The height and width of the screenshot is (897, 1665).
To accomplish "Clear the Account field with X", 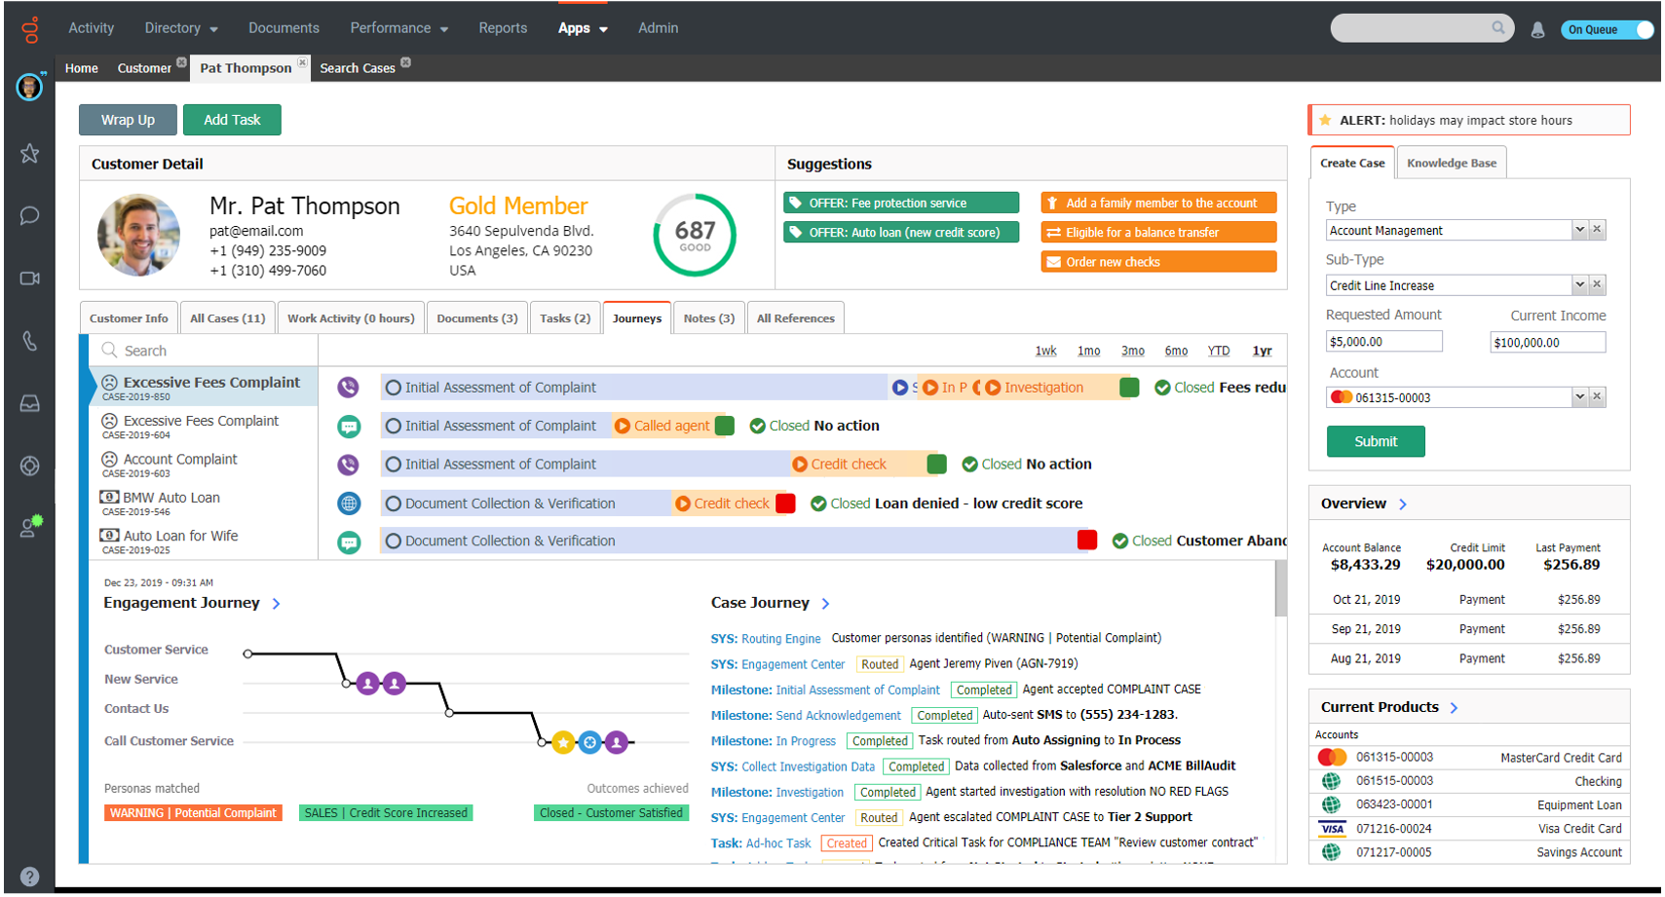I will click(1597, 396).
